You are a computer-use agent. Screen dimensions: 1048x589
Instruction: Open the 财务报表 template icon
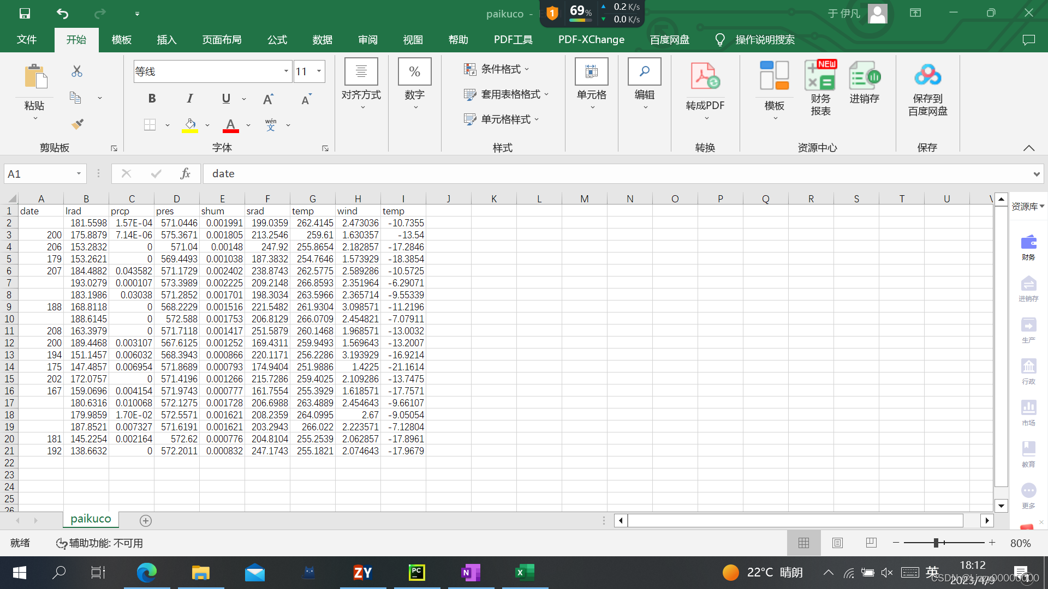[x=820, y=76]
